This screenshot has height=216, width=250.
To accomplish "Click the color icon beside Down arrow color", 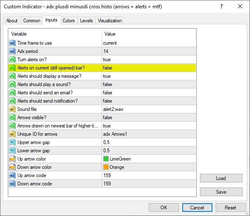I will point(12,167).
